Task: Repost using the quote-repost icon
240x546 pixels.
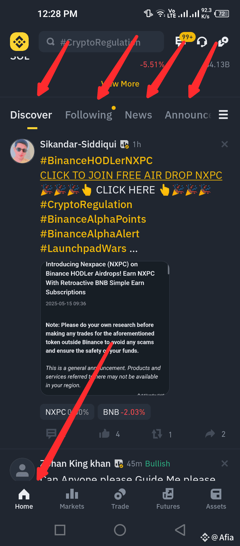Action: point(157,434)
